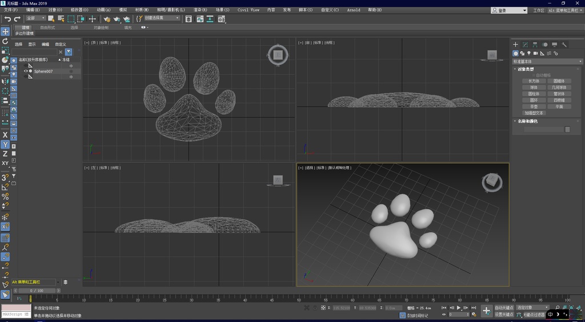
Task: Toggle the selection lock icon in status bar
Action: point(315,308)
